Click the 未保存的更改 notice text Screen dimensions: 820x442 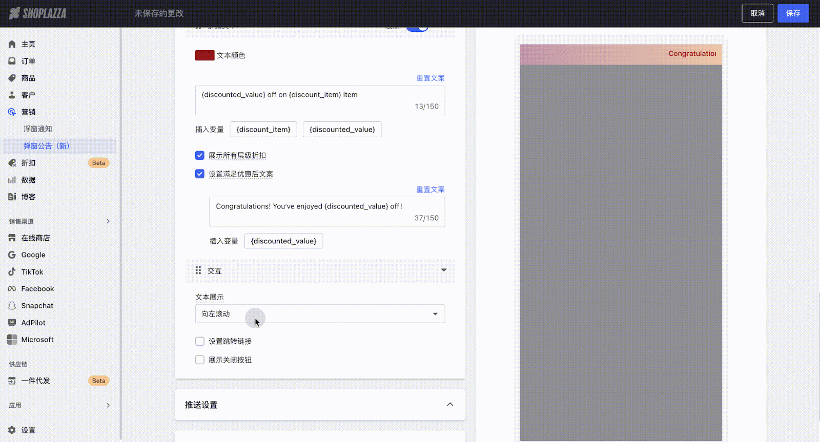tap(159, 13)
